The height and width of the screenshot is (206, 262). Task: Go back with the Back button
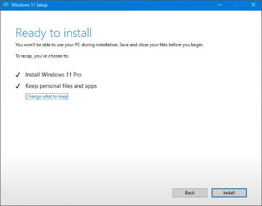pyautogui.click(x=190, y=193)
